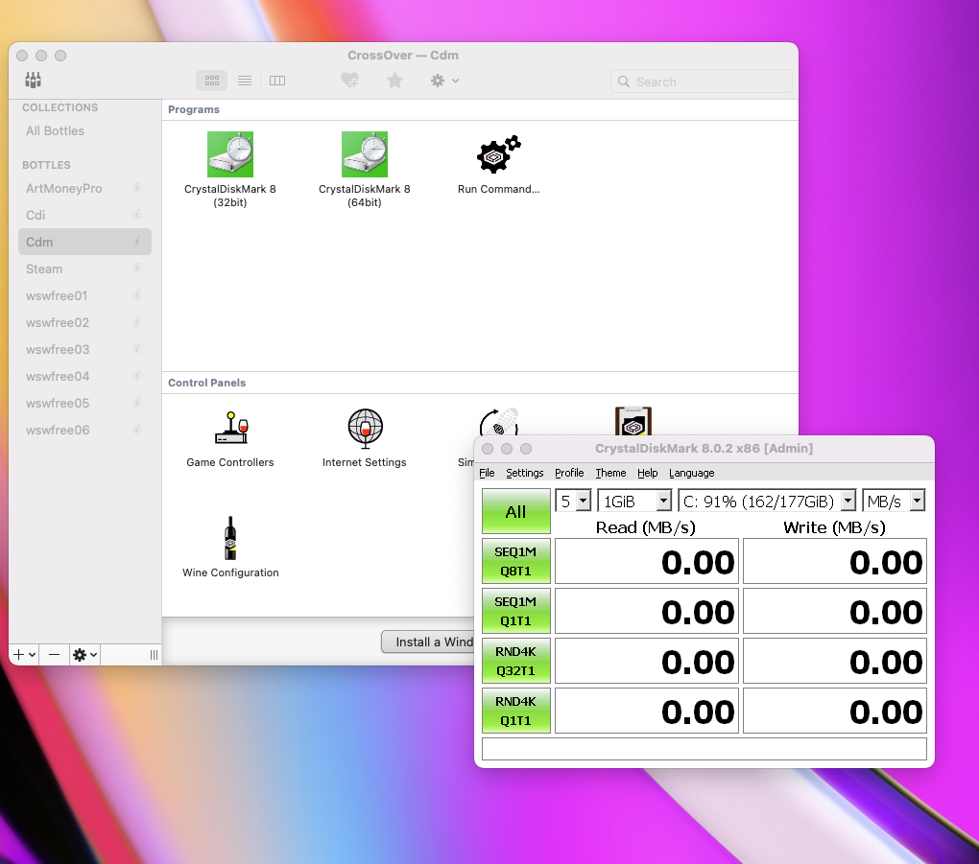The image size is (979, 864).
Task: Launch CrystalDiskMark 8 (32bit)
Action: click(x=229, y=154)
